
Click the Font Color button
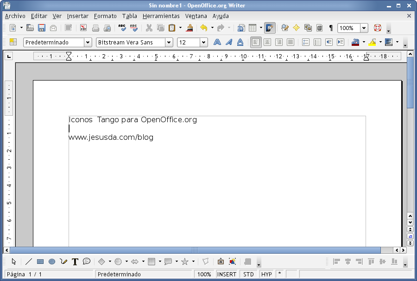pos(355,42)
